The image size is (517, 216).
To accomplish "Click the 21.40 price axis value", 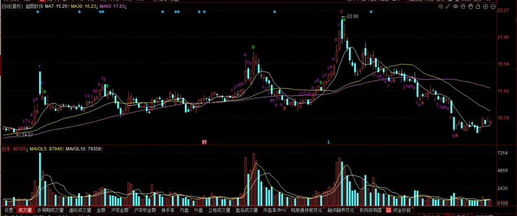I will click(503, 37).
